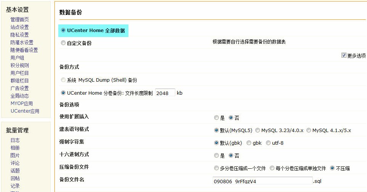This screenshot has width=367, height=192.
Task: Select 多分卷压缩成一个文件 compression option
Action: (x=216, y=168)
